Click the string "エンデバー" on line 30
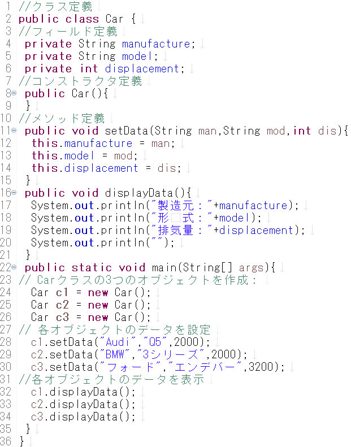 pyautogui.click(x=205, y=367)
